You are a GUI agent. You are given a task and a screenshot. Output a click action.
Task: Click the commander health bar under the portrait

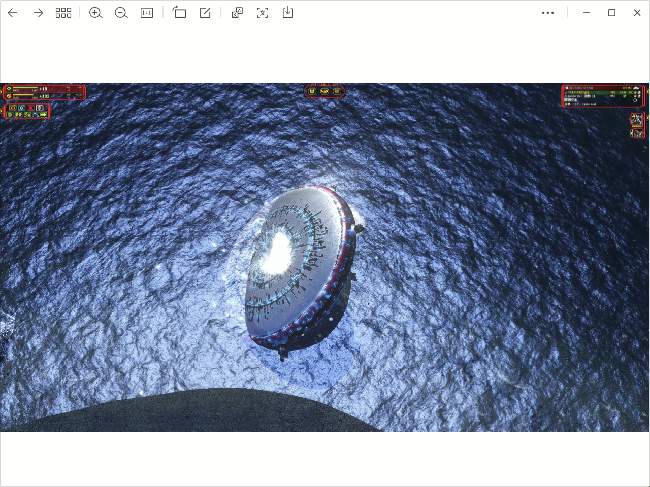pyautogui.click(x=637, y=126)
